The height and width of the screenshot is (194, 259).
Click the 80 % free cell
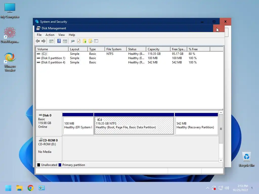(x=192, y=54)
